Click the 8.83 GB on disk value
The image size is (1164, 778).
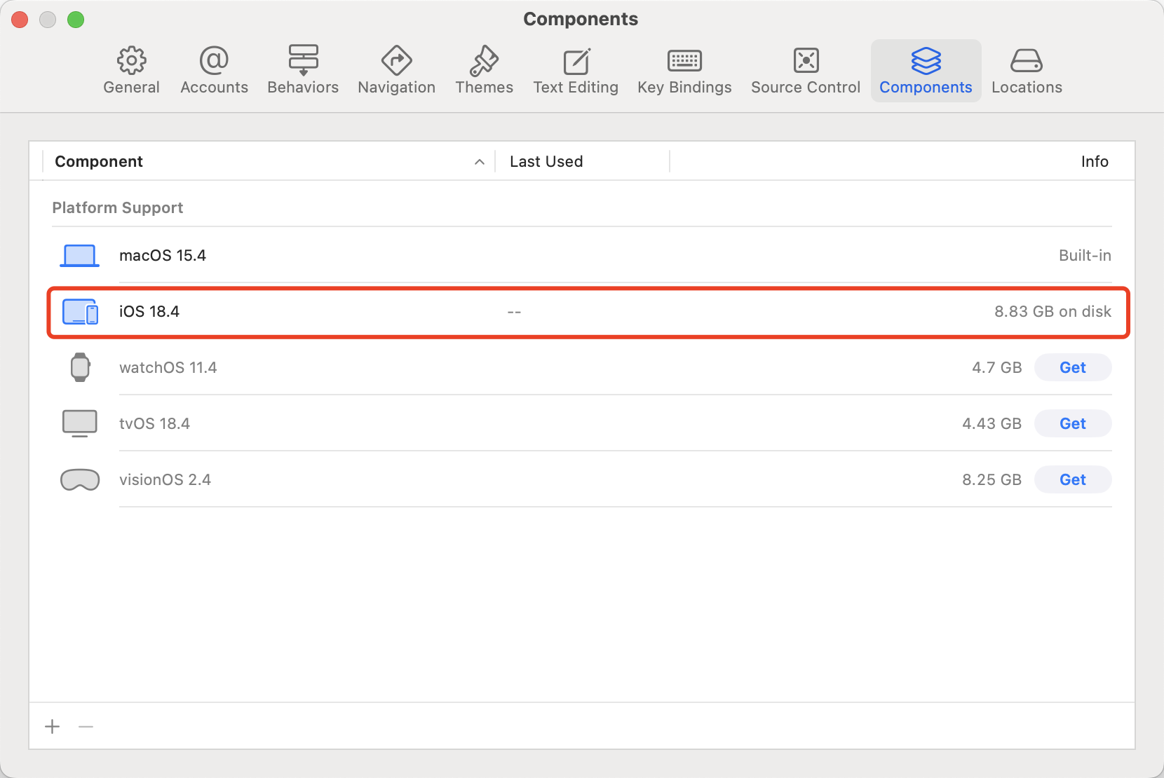tap(1053, 312)
